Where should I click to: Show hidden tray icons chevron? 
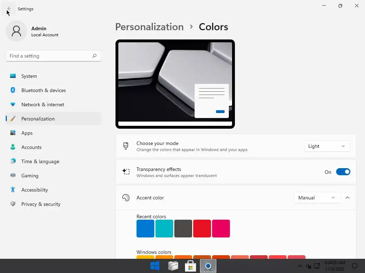click(299, 266)
